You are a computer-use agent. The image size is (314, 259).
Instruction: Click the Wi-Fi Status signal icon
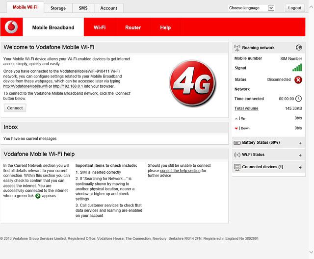237,155
